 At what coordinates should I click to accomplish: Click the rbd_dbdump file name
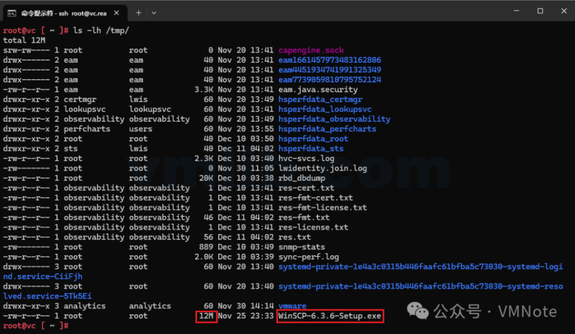(x=302, y=178)
